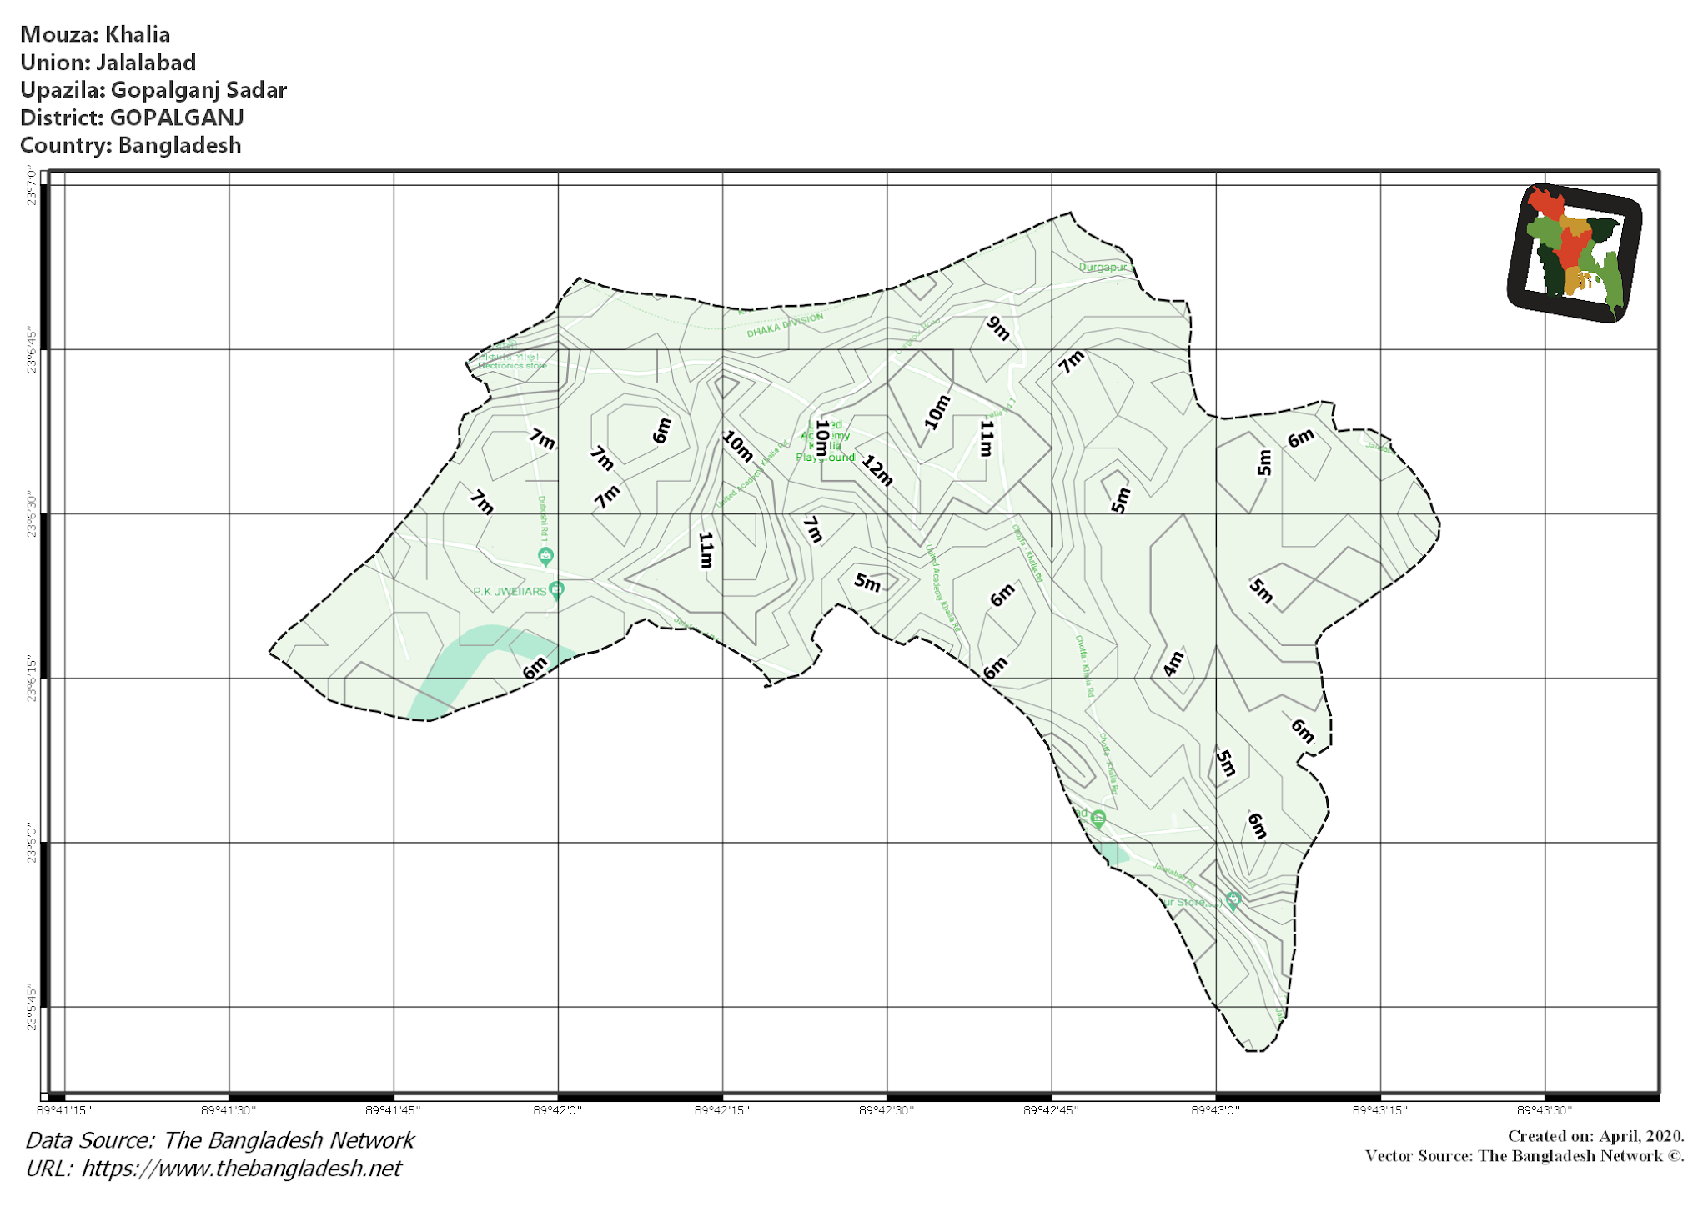Expand the Mouza: Khalia header details

pyautogui.click(x=97, y=35)
